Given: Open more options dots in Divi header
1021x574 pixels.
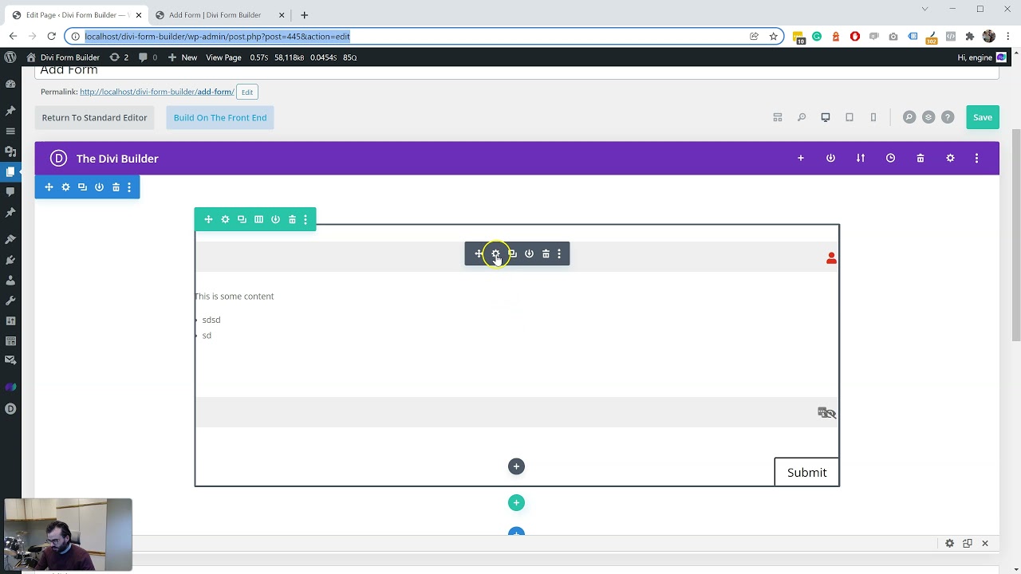Looking at the screenshot, I should (976, 158).
